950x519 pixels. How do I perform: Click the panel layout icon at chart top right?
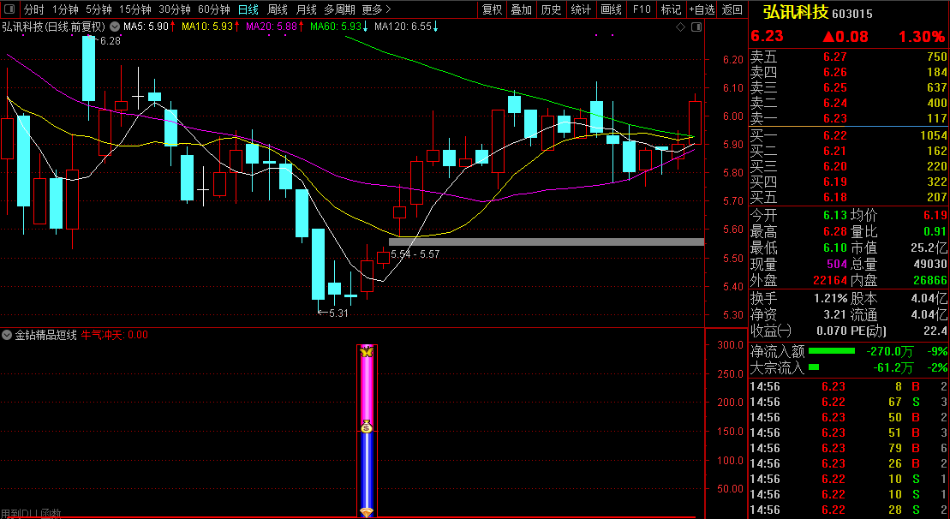[x=694, y=27]
